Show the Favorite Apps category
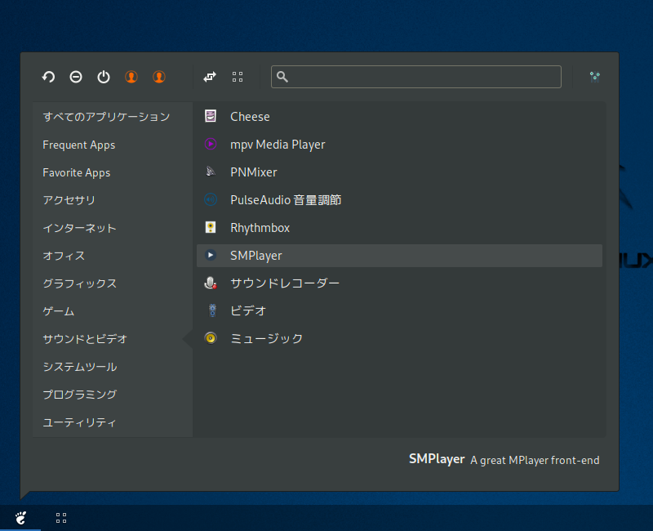653x531 pixels. point(113,172)
